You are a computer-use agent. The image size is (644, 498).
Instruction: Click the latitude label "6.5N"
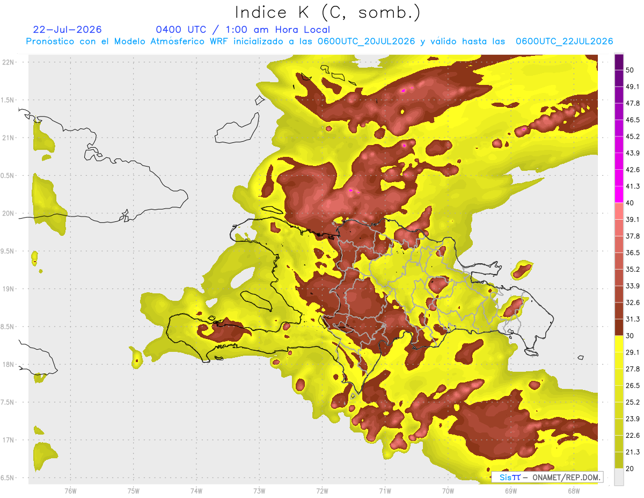coord(8,478)
